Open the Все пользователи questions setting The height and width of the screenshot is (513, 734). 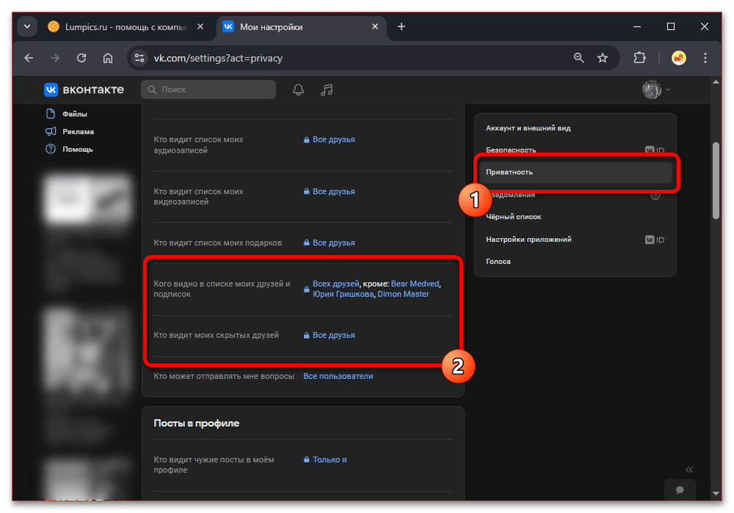pyautogui.click(x=338, y=376)
